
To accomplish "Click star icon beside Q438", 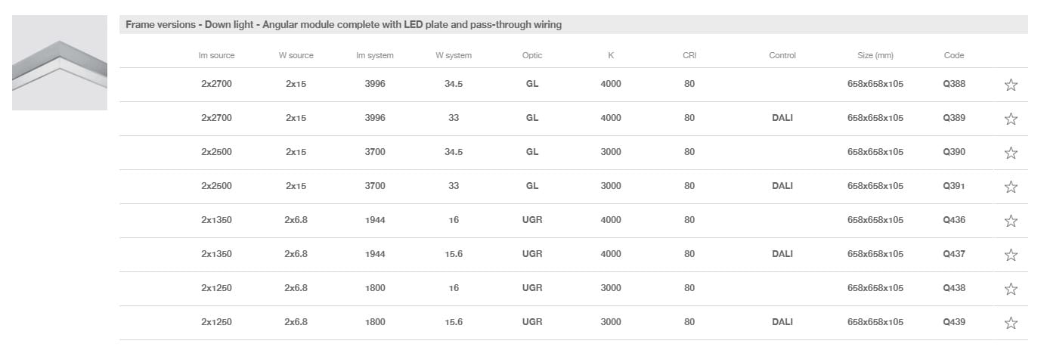I will tap(1011, 289).
